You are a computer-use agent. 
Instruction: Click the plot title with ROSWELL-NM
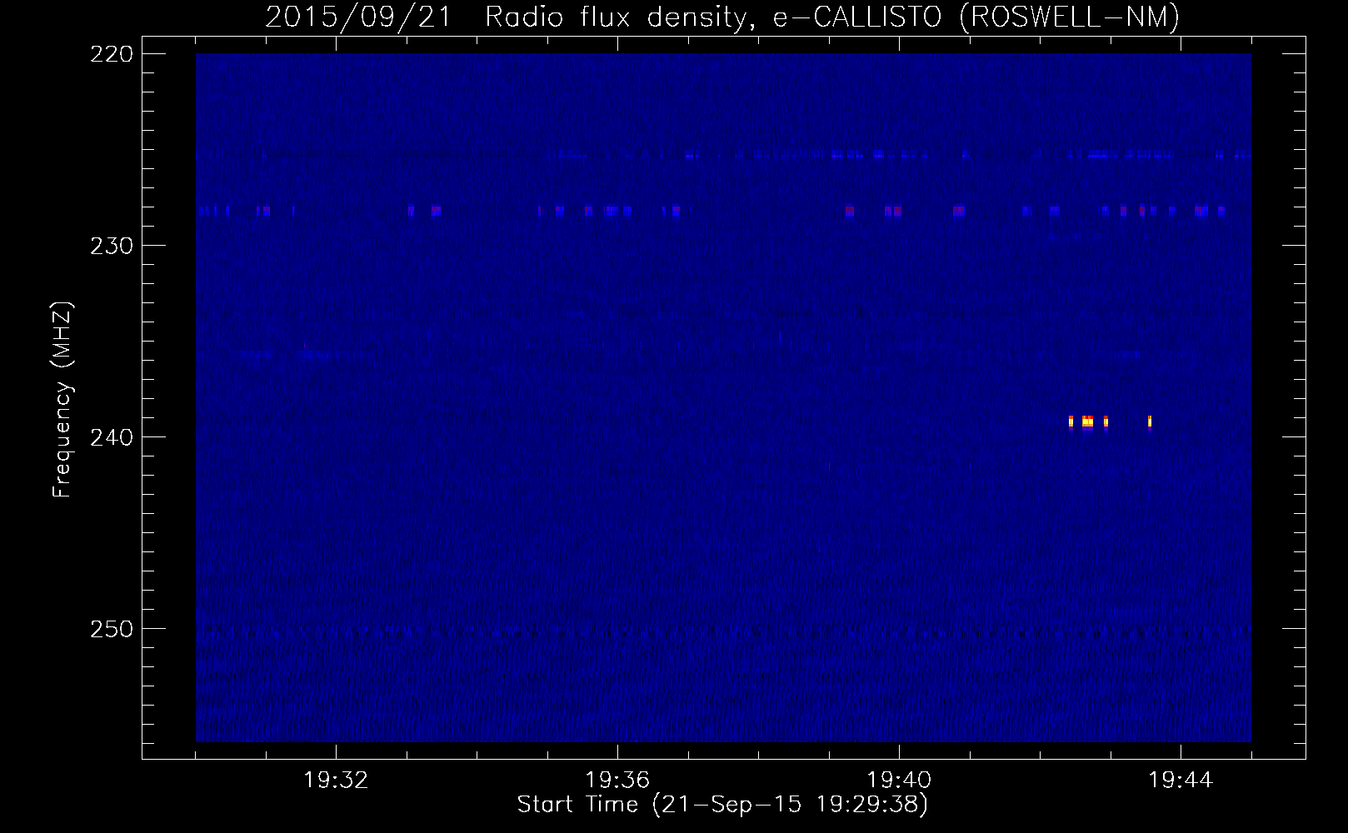coord(722,17)
